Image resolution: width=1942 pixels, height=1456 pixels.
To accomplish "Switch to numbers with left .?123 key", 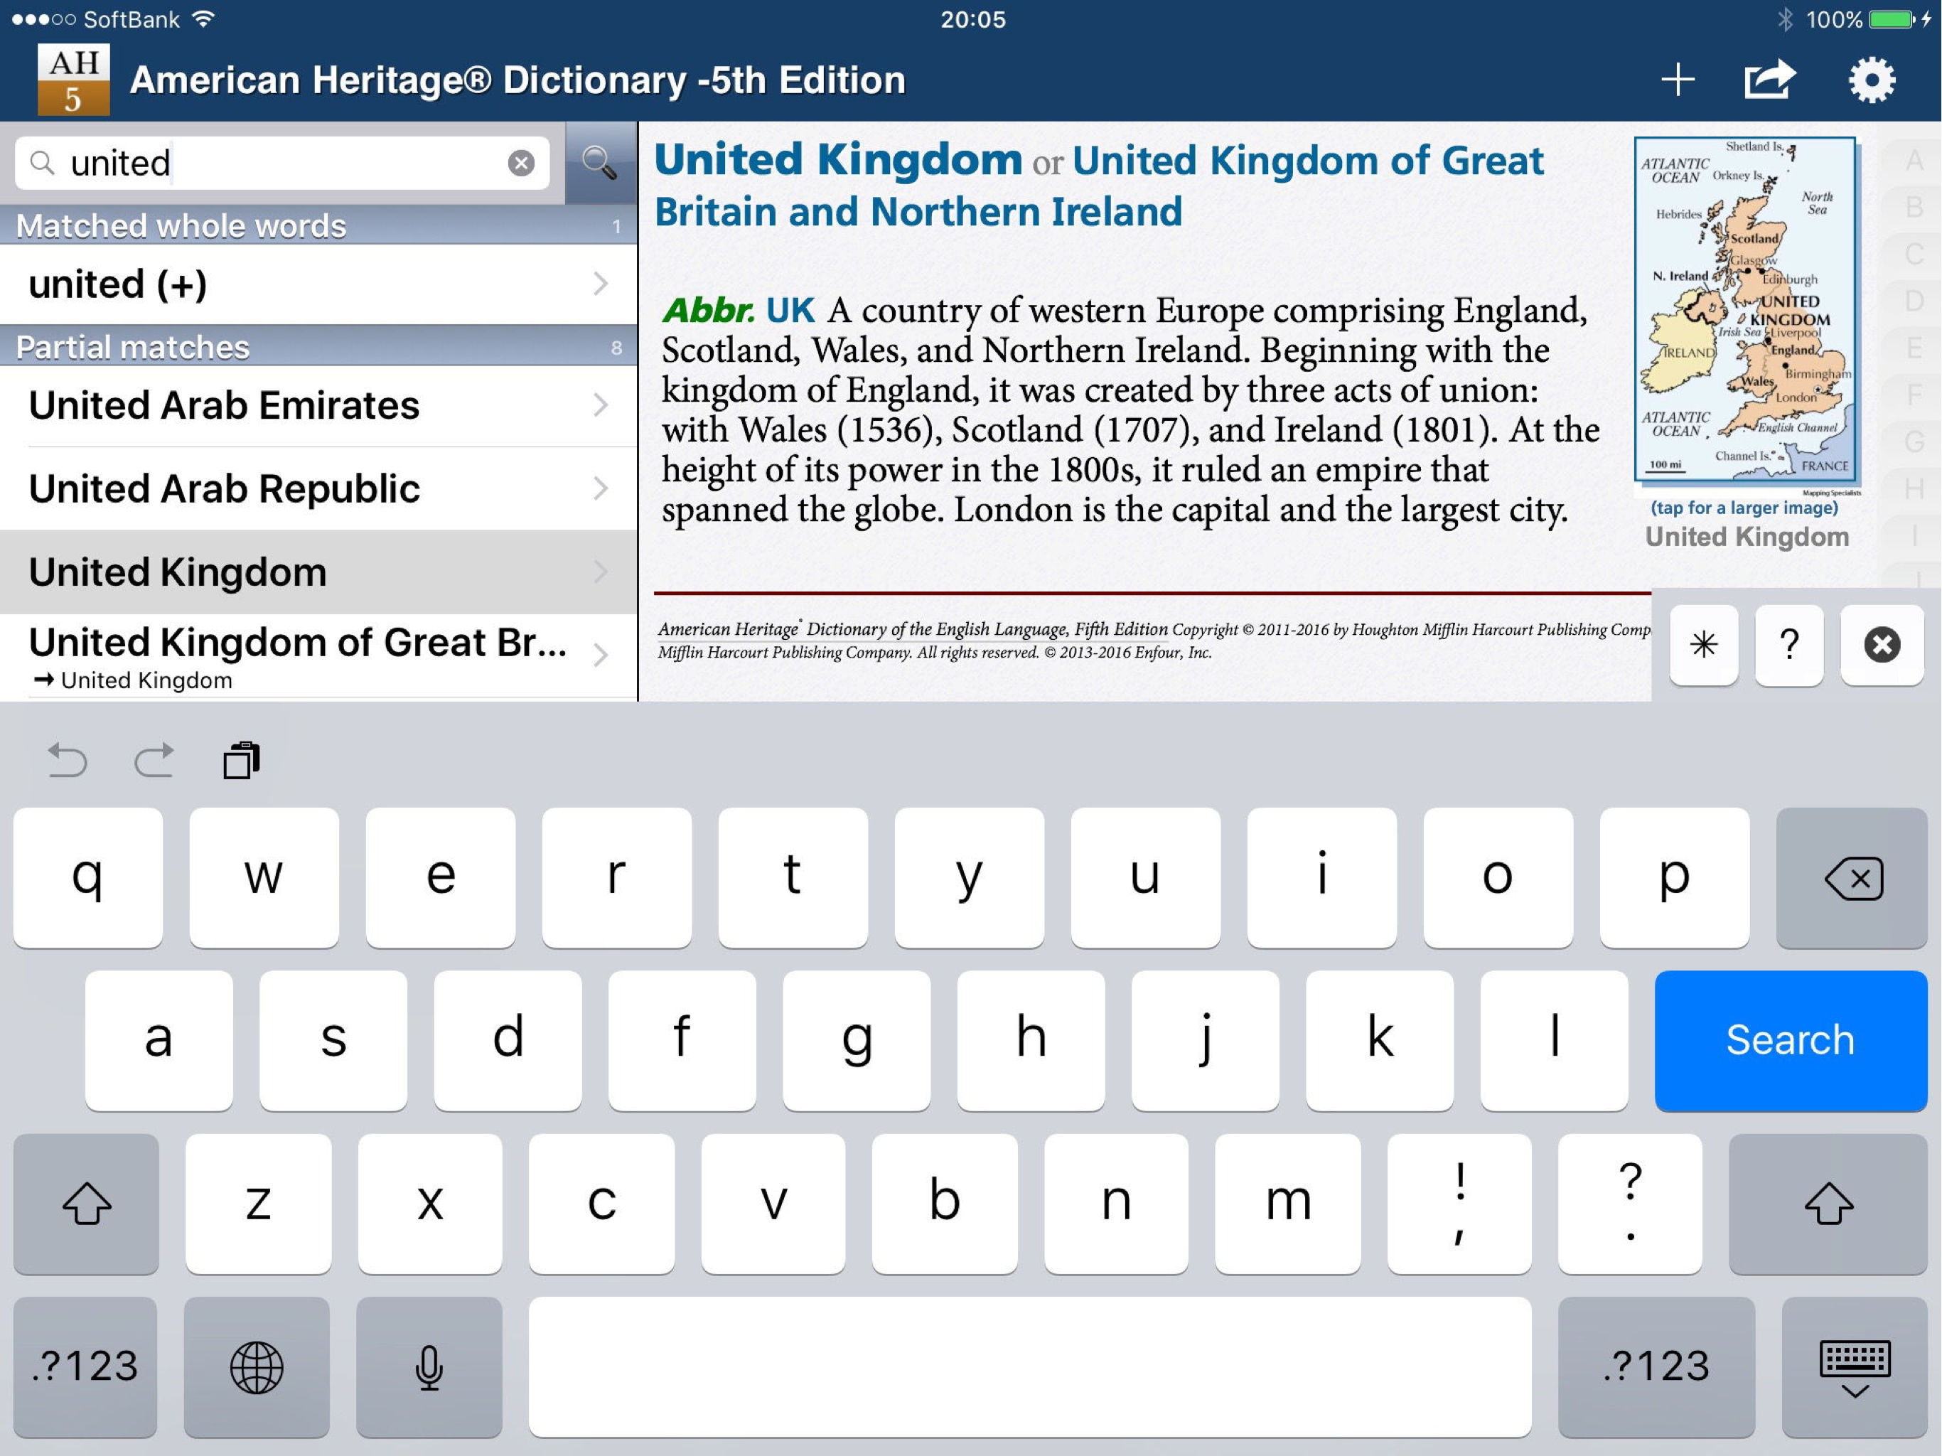I will click(85, 1366).
